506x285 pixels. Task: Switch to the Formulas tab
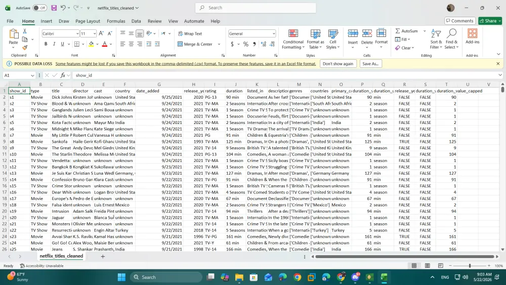(116, 21)
